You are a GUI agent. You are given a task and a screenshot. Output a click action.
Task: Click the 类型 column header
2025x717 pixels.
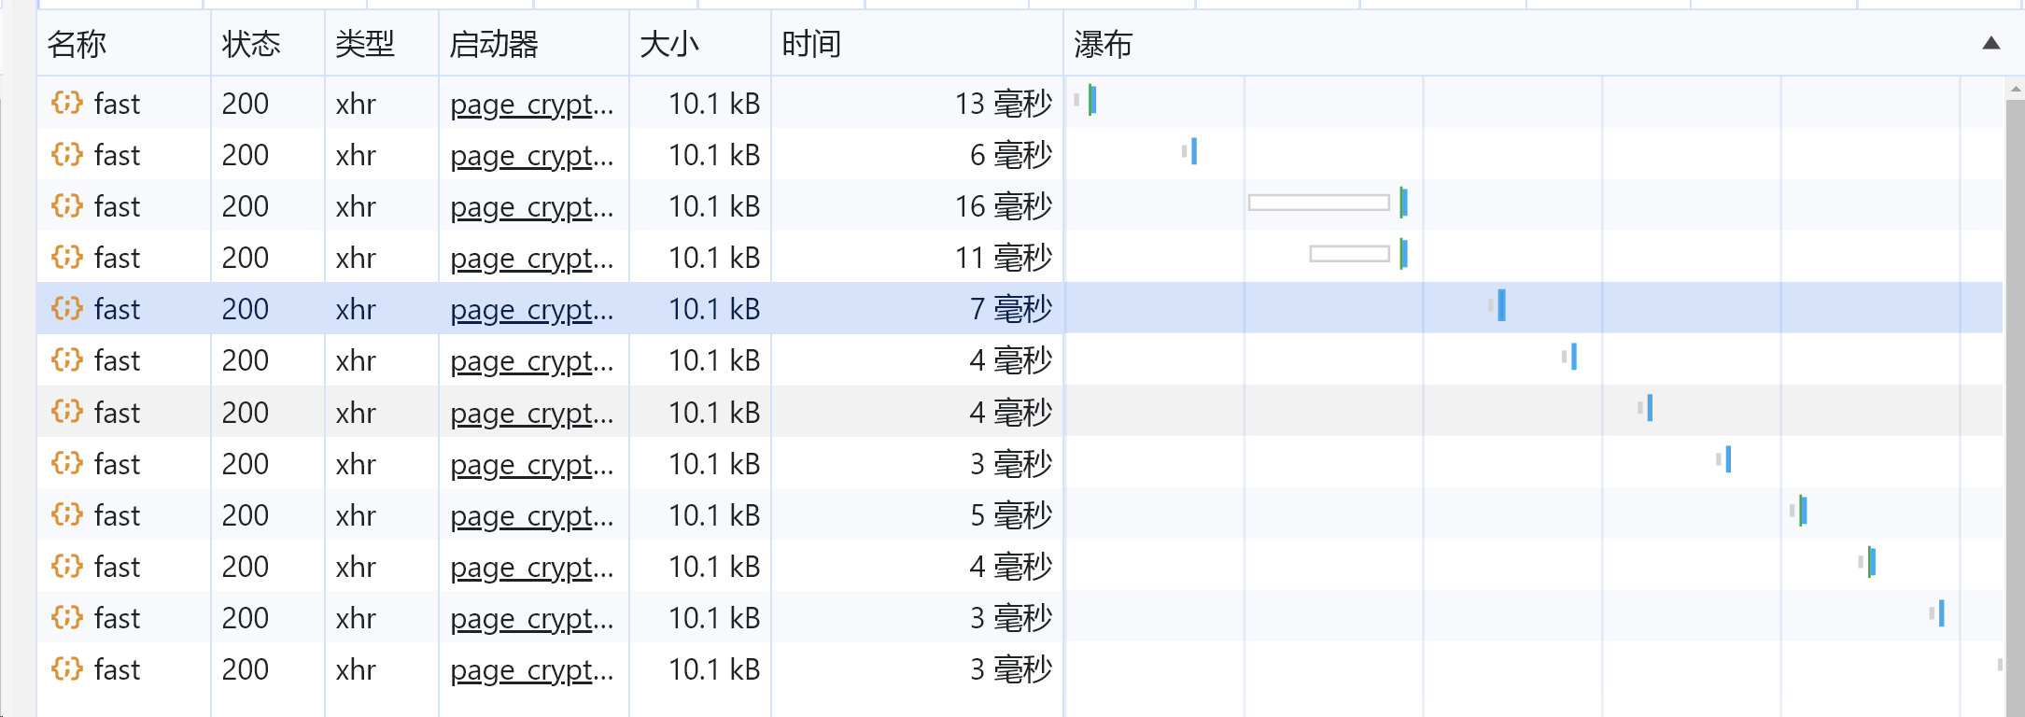(365, 44)
